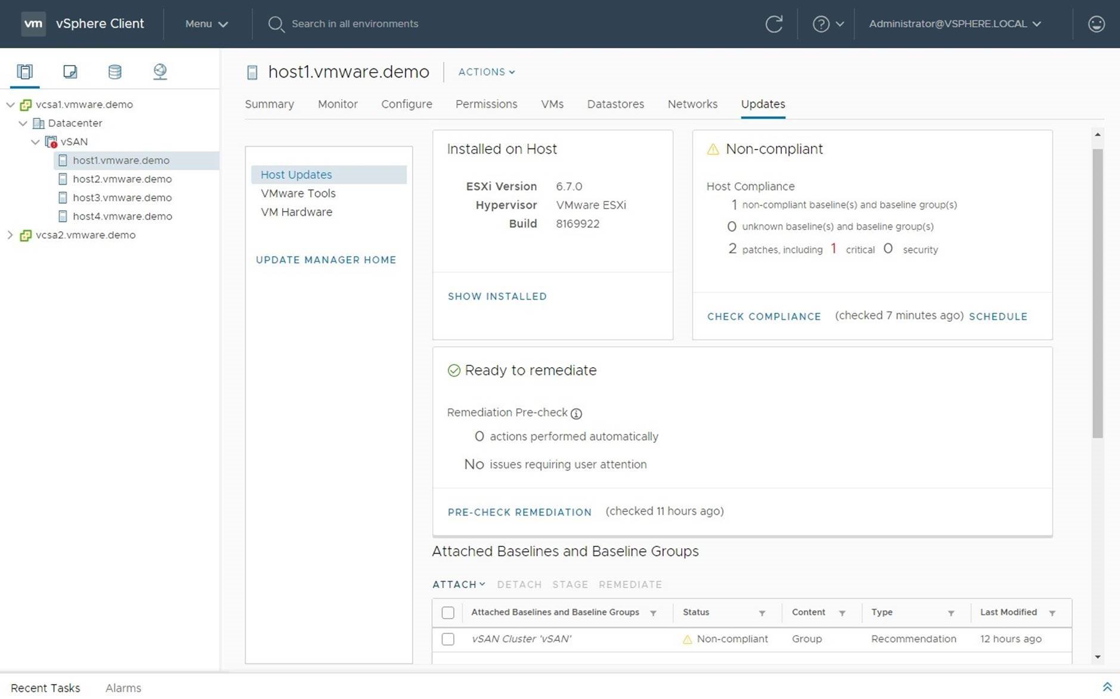Open the Alarms panel tab
This screenshot has width=1120, height=699.
pyautogui.click(x=123, y=688)
